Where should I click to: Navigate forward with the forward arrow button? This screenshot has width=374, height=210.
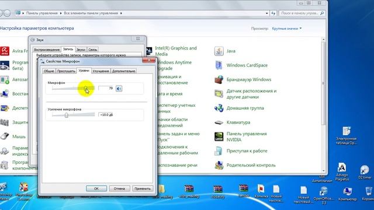[7, 13]
